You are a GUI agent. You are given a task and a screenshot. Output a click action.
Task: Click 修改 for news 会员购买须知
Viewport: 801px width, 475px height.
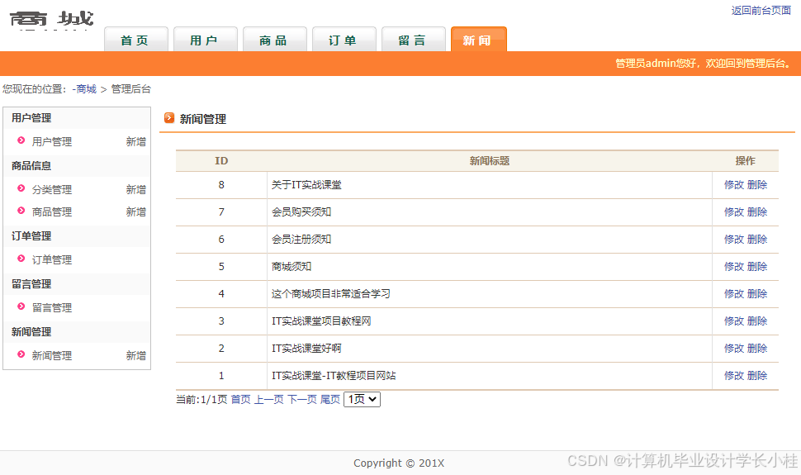point(734,211)
